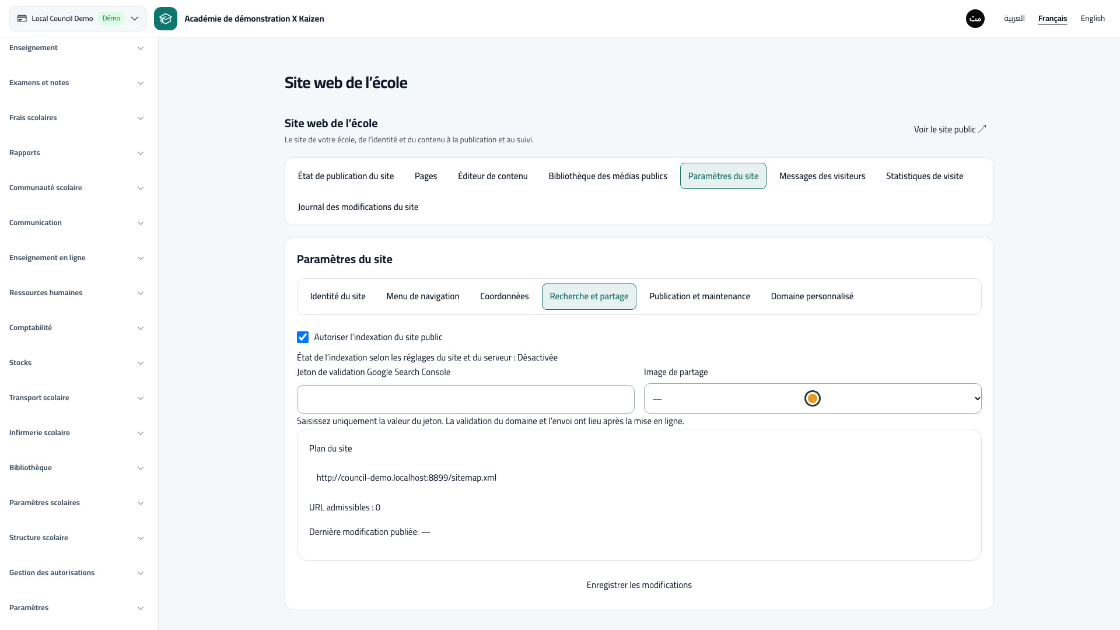The width and height of the screenshot is (1120, 630).
Task: Expand Infirmerie scolaire section
Action: (x=76, y=433)
